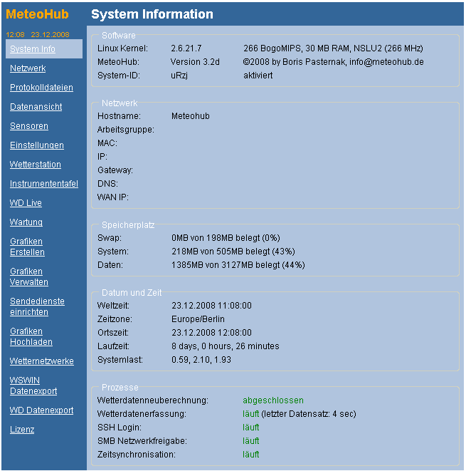The image size is (466, 471).
Task: Click the Wetterstation link
Action: [36, 165]
